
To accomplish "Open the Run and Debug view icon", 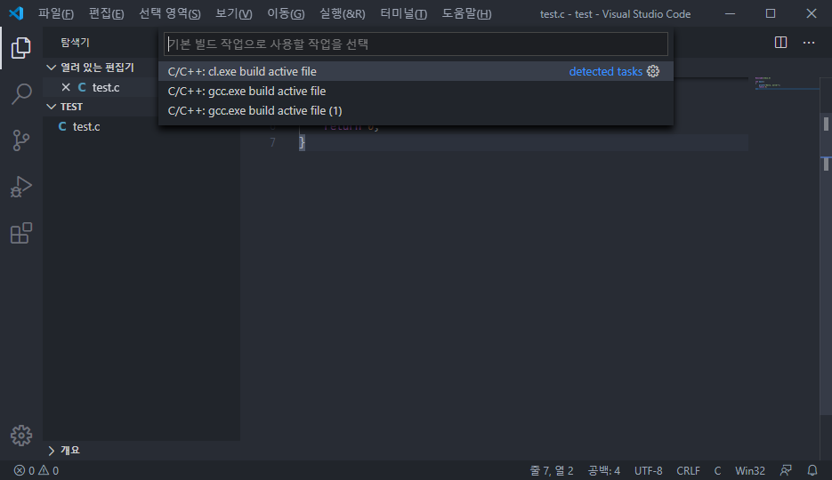I will [x=20, y=187].
